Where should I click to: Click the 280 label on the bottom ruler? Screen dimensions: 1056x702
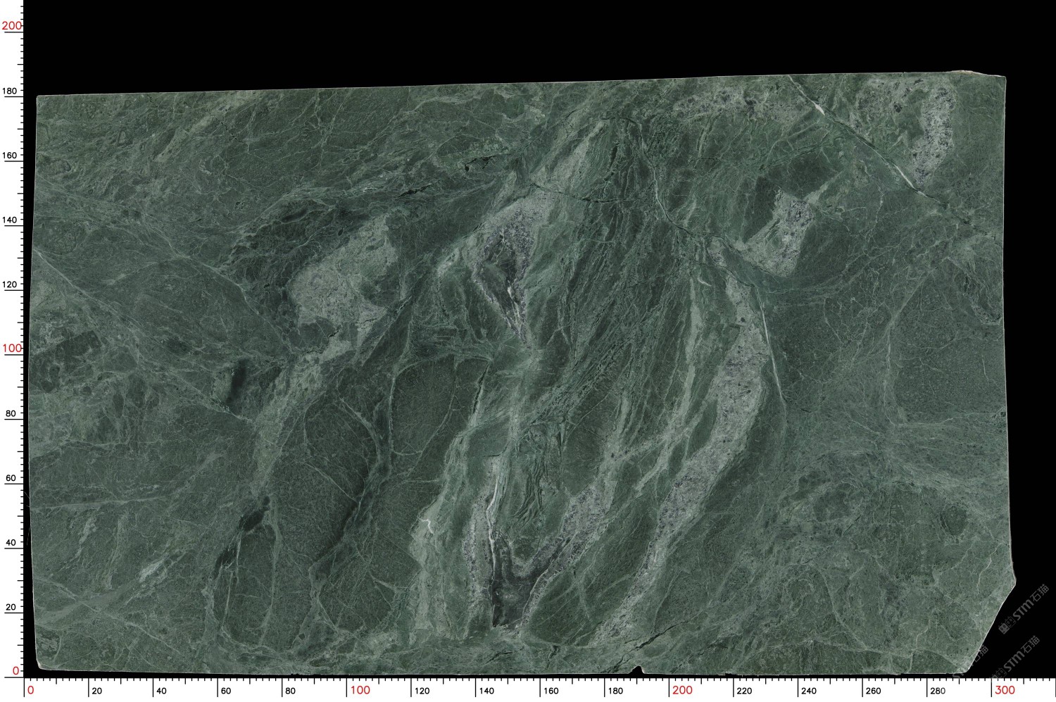coord(938,691)
